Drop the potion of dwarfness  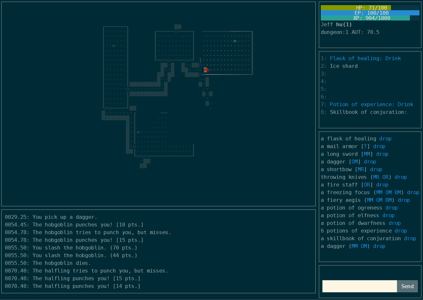click(x=394, y=223)
